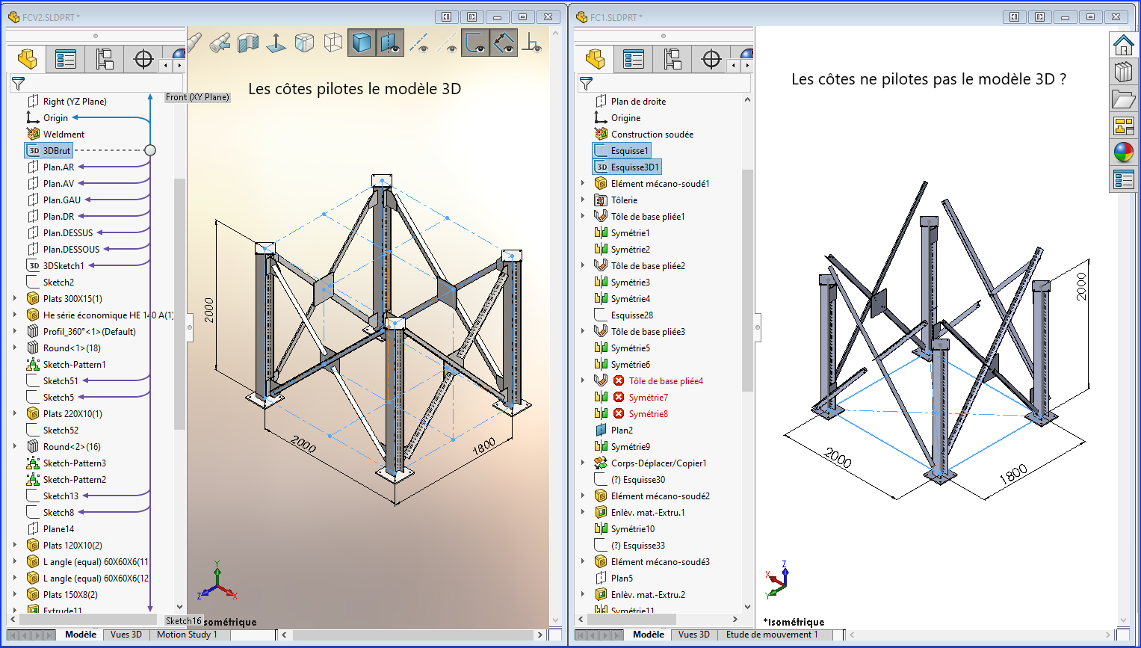Open ConfigurationManager tab in FC1 panel
The width and height of the screenshot is (1141, 648).
coord(672,59)
